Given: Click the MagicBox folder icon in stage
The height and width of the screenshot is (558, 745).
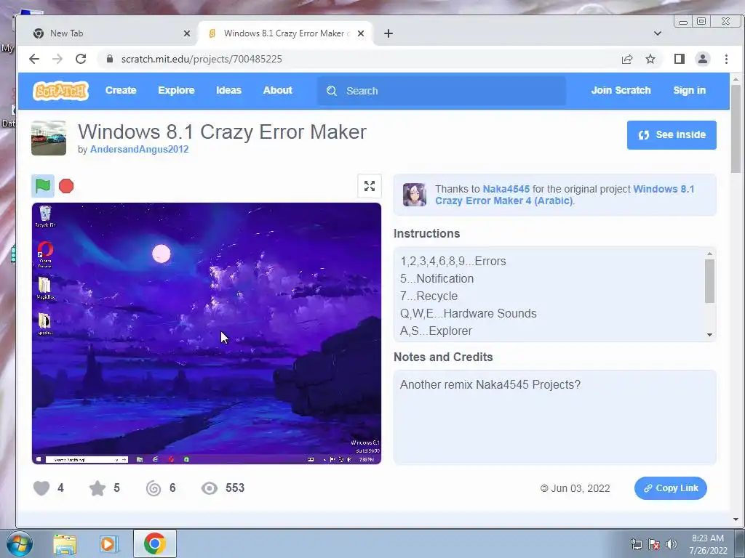Looking at the screenshot, I should pos(45,288).
